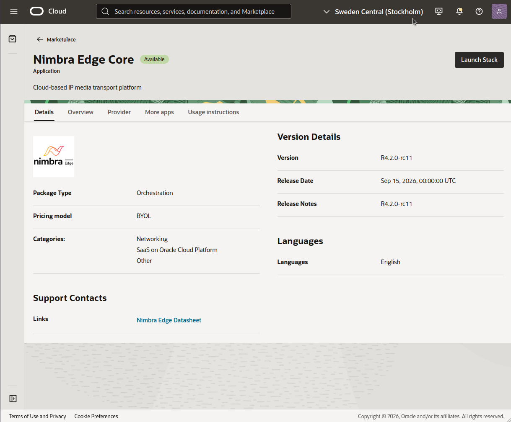Image resolution: width=511 pixels, height=422 pixels.
Task: Click the Oracle Cloud logo
Action: (37, 11)
